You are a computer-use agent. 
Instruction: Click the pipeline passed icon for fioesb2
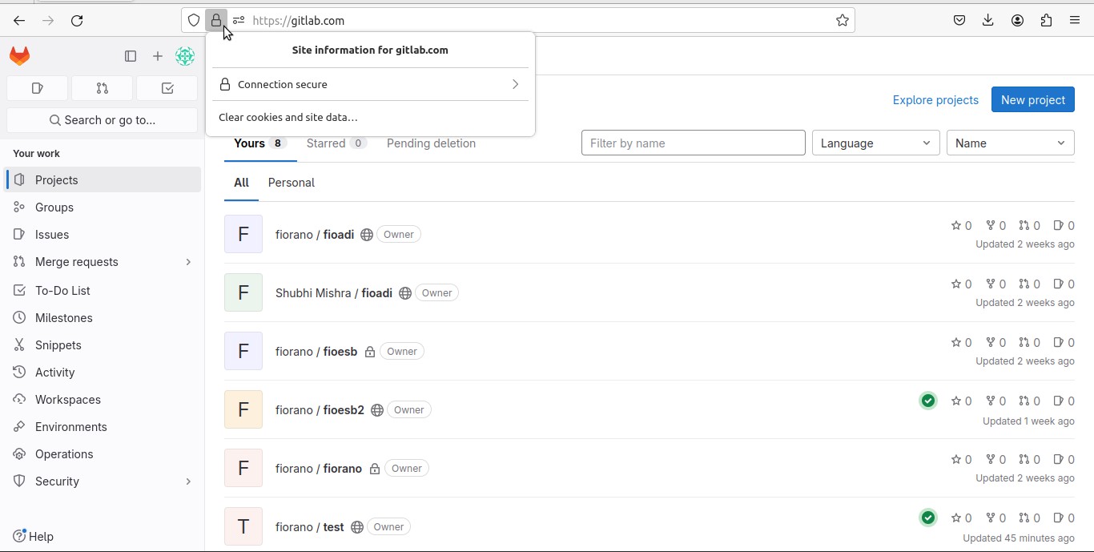tap(928, 401)
